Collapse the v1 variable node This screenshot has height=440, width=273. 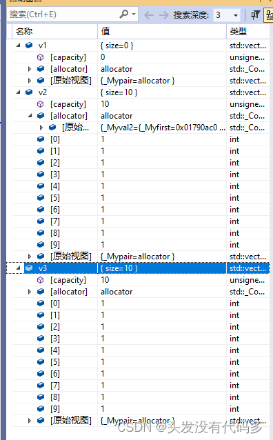pyautogui.click(x=19, y=46)
